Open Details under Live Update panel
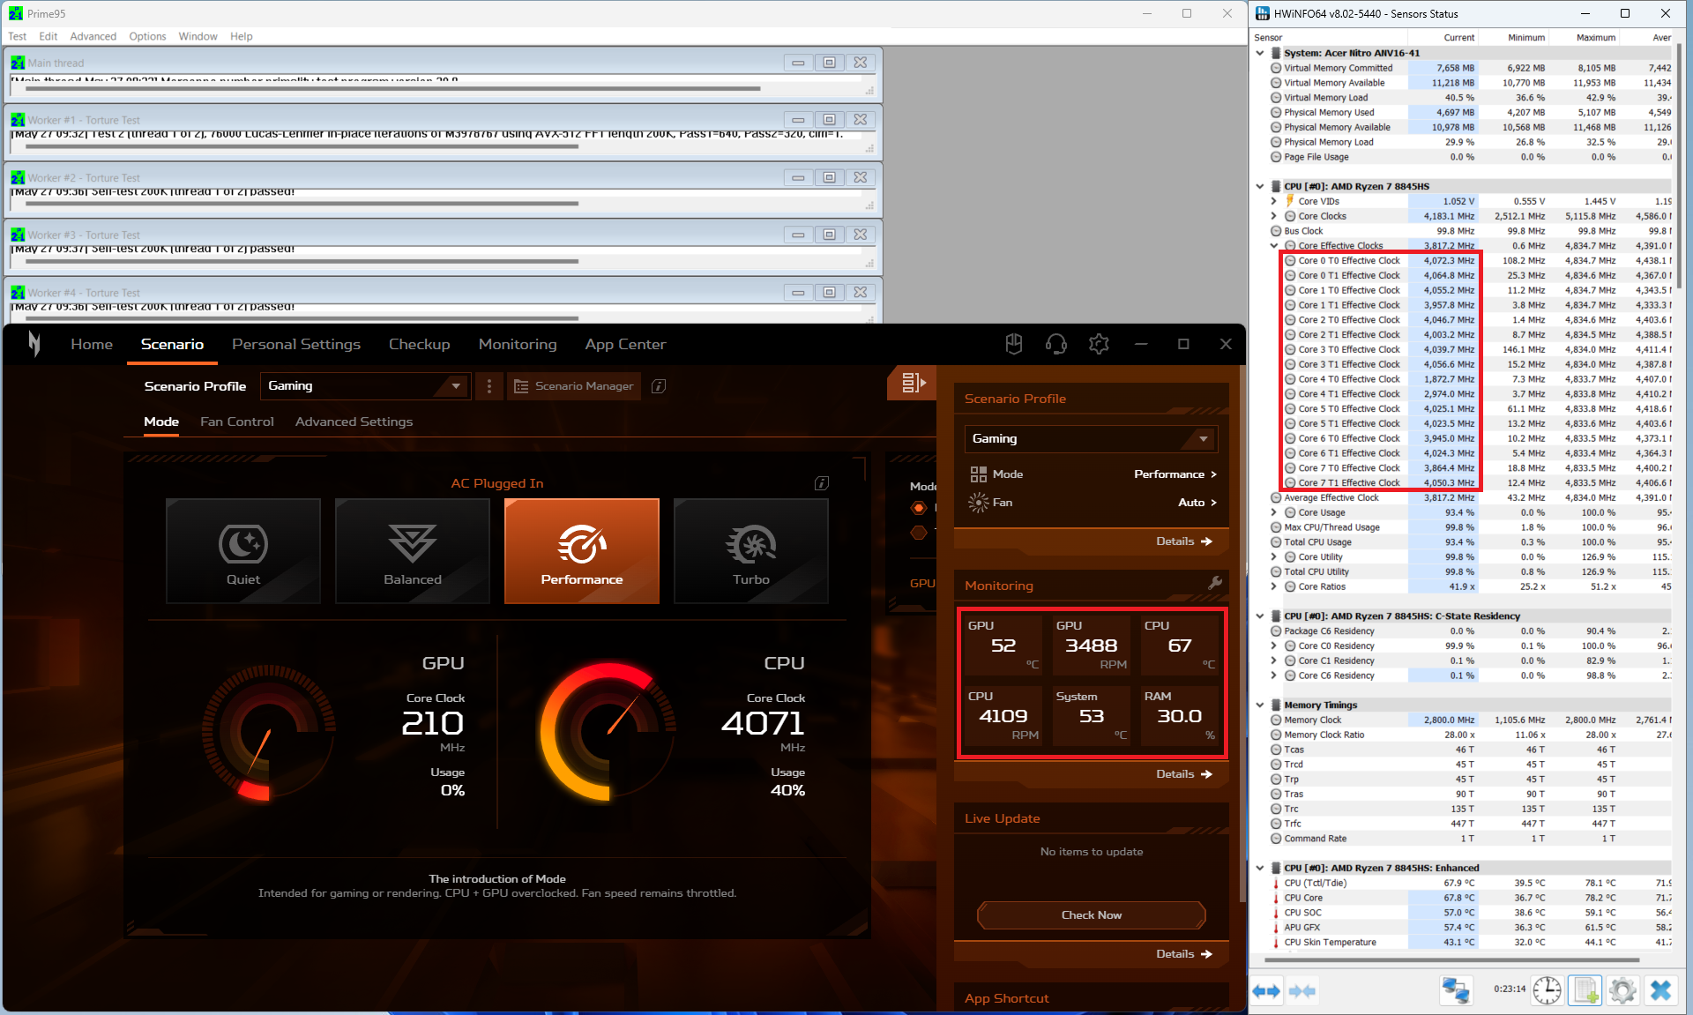 coord(1184,954)
